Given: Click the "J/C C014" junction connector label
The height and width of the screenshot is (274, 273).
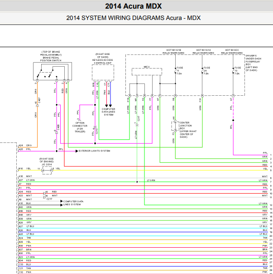Looking at the screenshot, I should 47,164.
